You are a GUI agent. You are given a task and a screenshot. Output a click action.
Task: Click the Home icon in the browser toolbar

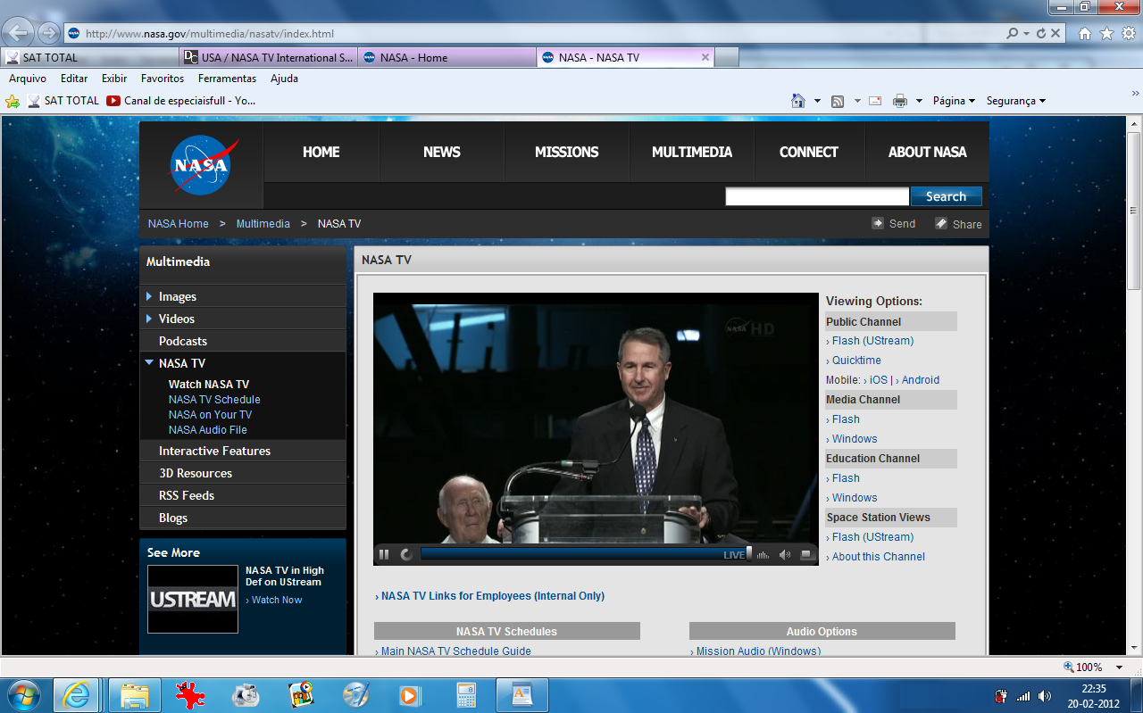(x=799, y=100)
